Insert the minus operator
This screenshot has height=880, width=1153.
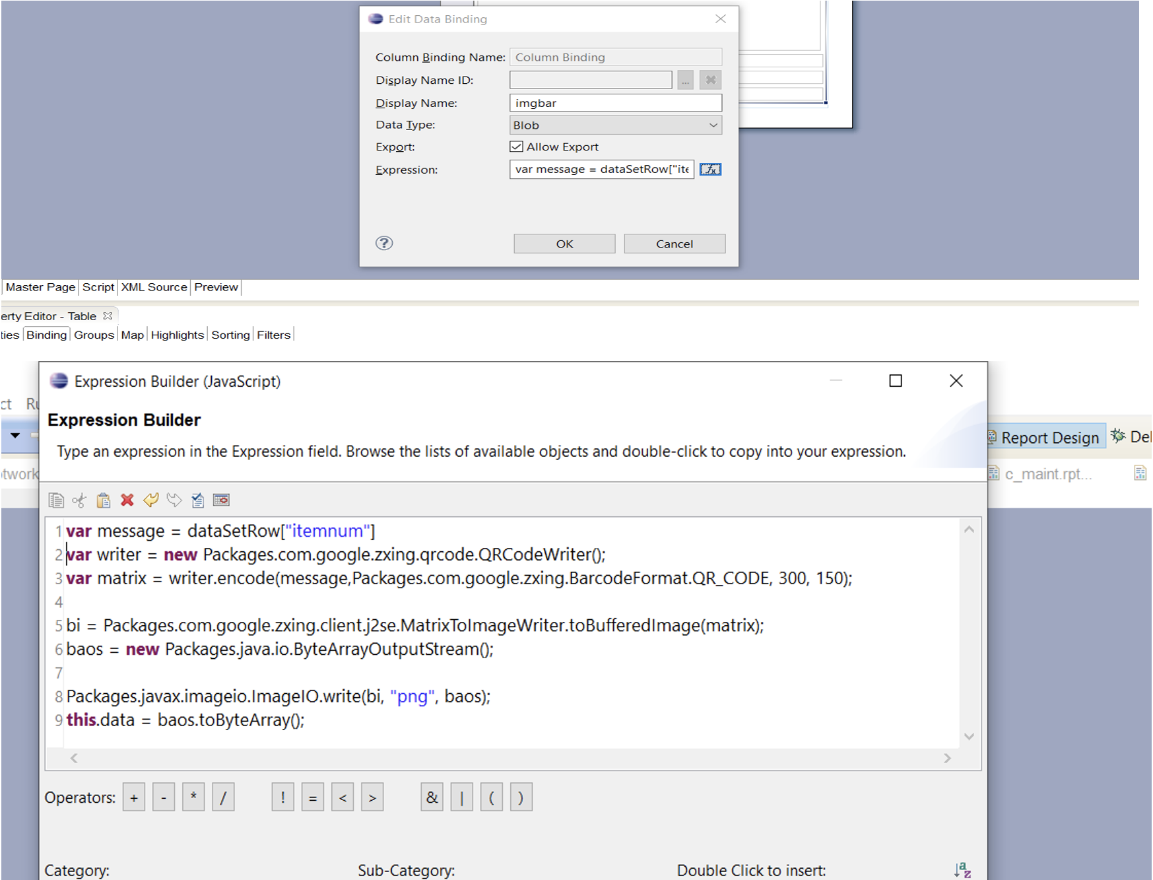point(164,797)
